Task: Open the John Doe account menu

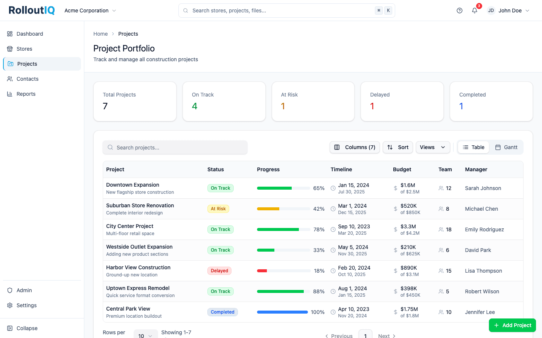Action: pos(510,11)
